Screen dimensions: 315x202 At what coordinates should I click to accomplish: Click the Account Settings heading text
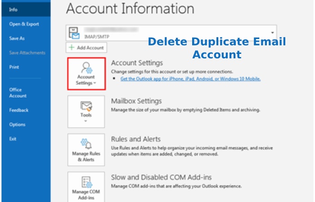coord(137,63)
